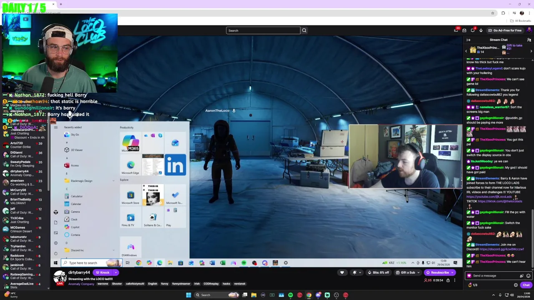534x300 pixels.
Task: Click power icon in streamed Start menu
Action: pyautogui.click(x=55, y=253)
